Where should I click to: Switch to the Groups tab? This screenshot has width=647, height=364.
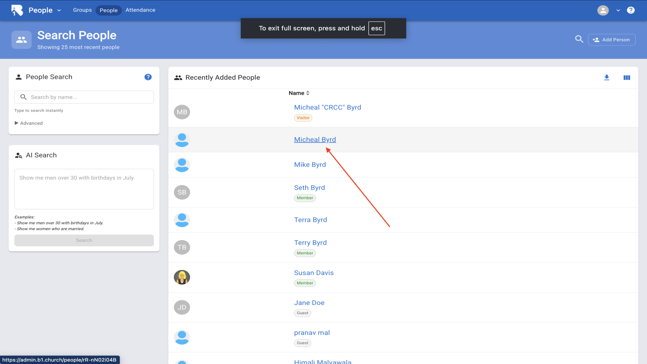(82, 10)
